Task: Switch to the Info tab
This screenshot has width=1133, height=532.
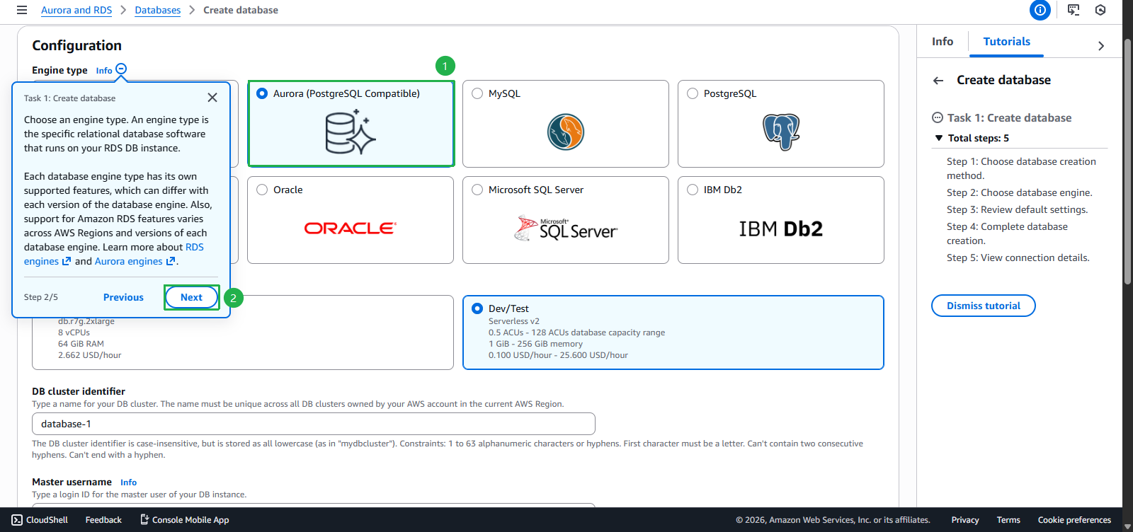Action: [942, 42]
